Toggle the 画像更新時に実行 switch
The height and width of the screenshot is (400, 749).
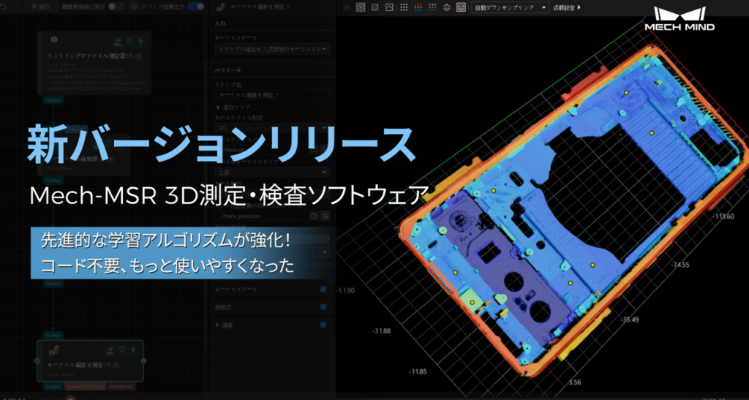115,7
